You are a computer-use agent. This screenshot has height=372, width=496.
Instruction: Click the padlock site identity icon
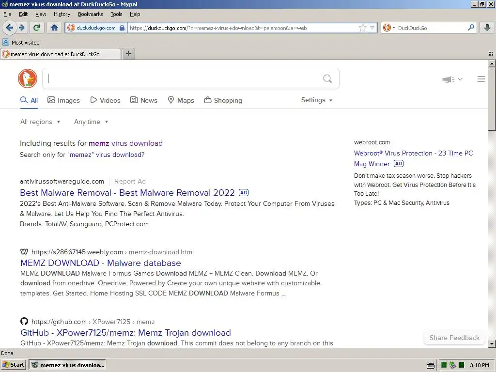(x=122, y=28)
